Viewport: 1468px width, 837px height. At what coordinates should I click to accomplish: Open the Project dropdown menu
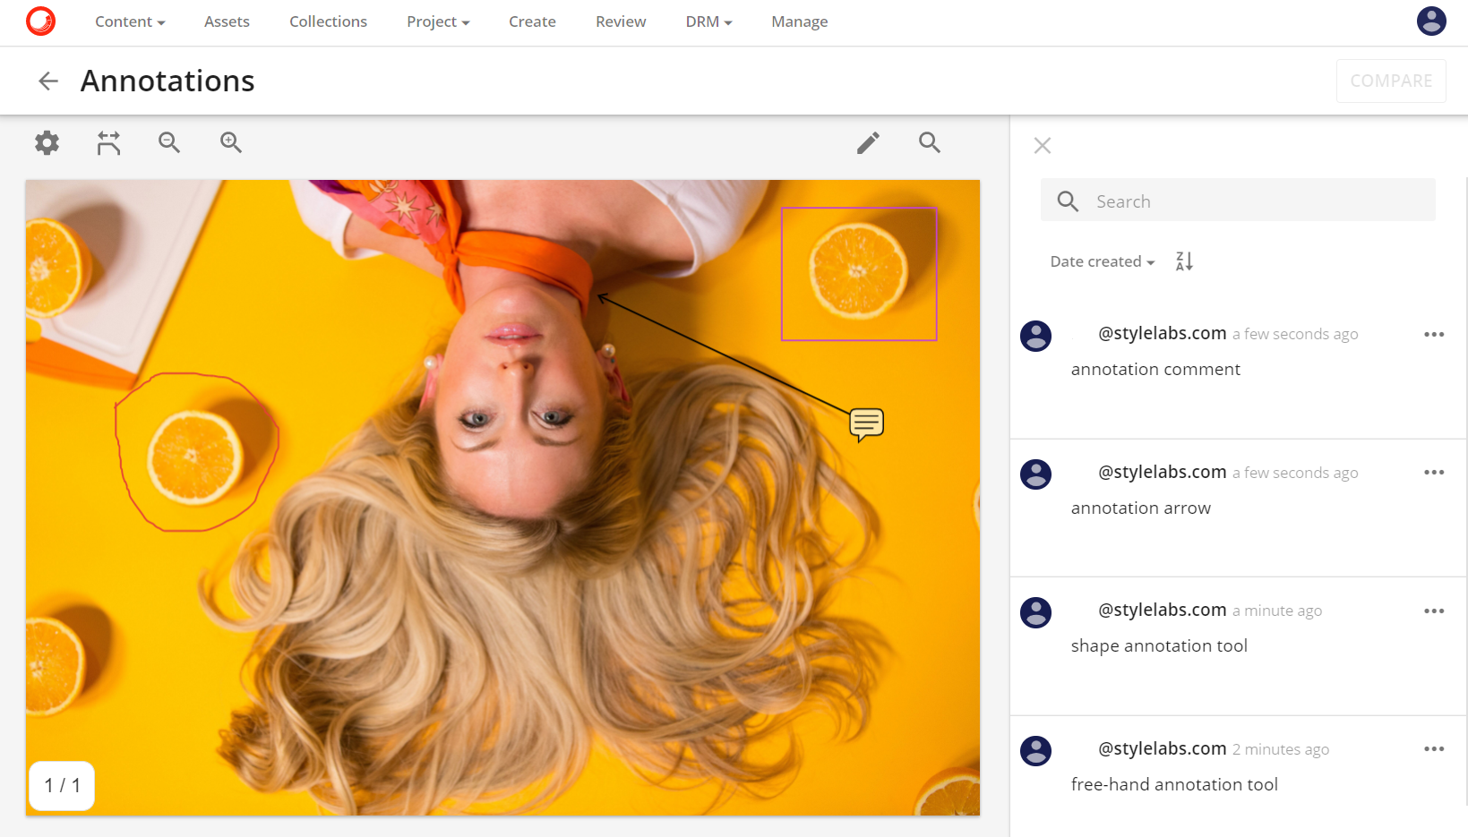click(438, 21)
